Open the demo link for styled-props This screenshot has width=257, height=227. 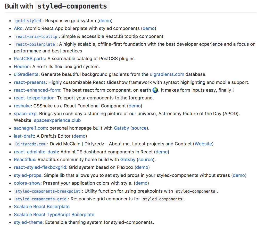pos(239,175)
